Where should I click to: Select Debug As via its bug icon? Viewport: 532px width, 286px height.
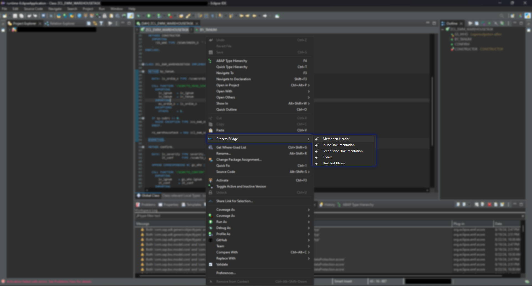point(211,228)
